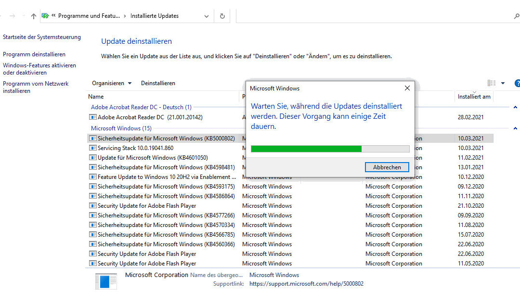Click the Control Panel icon in the address bar
Image resolution: width=520 pixels, height=303 pixels.
tap(45, 15)
